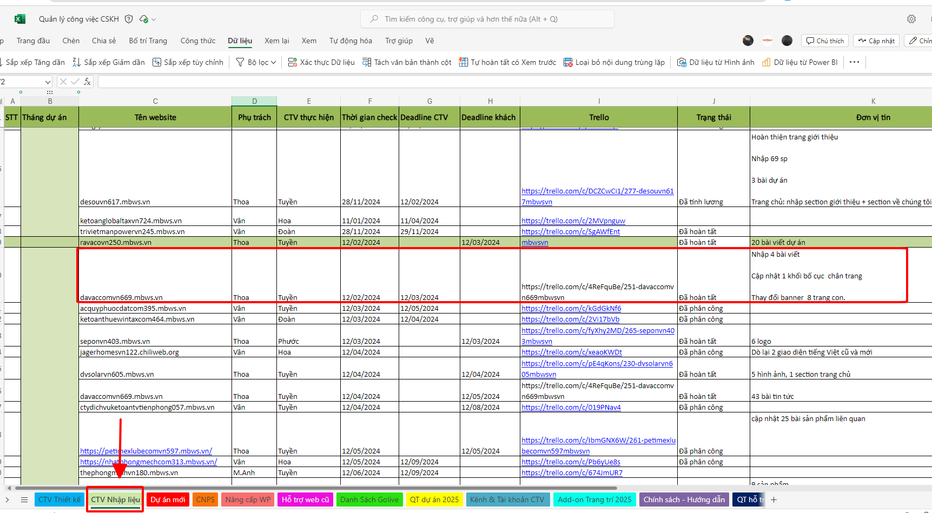Open the Xem lại tab
The width and height of the screenshot is (932, 513).
point(277,41)
